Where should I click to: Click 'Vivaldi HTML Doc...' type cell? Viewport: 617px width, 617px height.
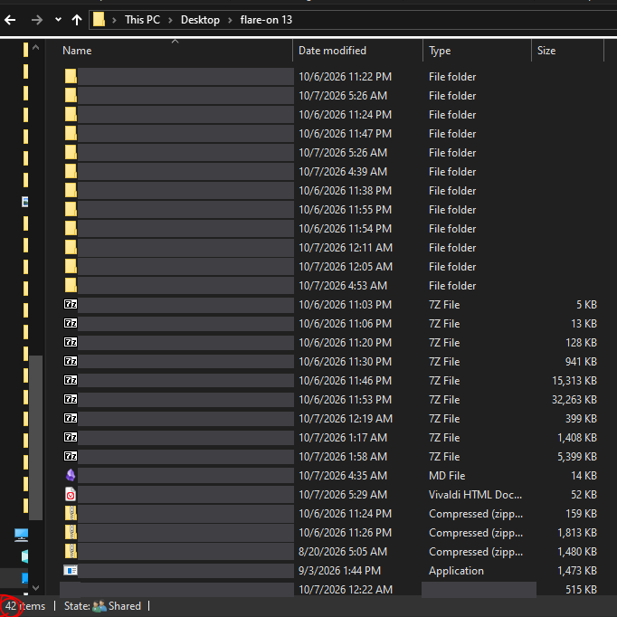pyautogui.click(x=475, y=495)
